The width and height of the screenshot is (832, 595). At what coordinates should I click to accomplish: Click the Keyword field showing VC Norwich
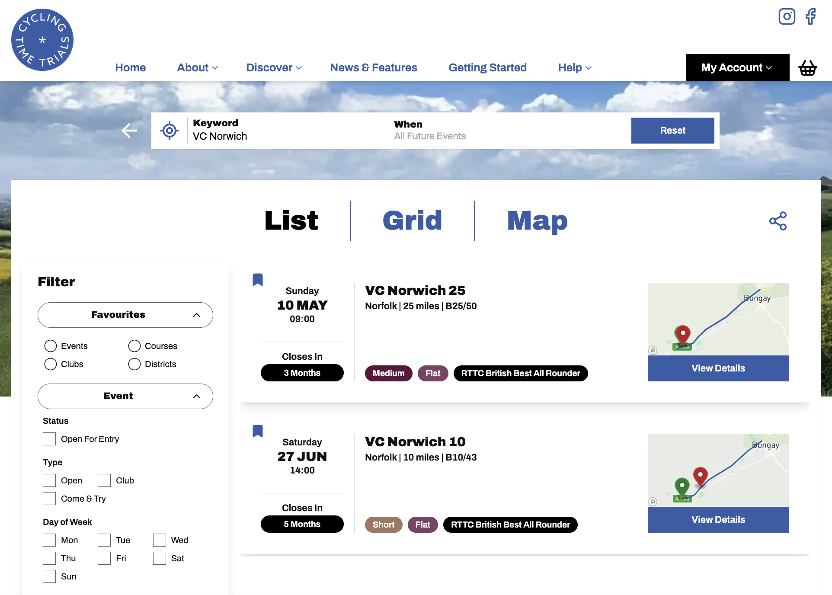(285, 131)
